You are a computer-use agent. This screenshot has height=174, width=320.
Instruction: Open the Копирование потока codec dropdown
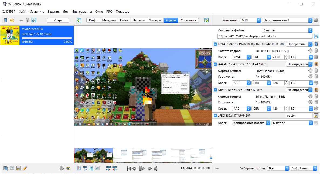tap(251, 123)
